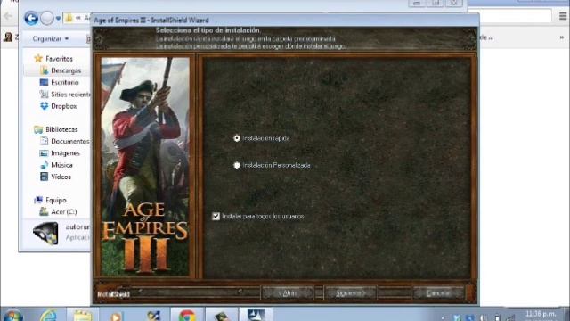Open the browser menu icon at top right

tap(563, 16)
